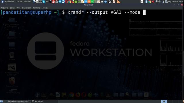
Task: Click the Fedora logo icon in the panel
Action: [x=2, y=1]
